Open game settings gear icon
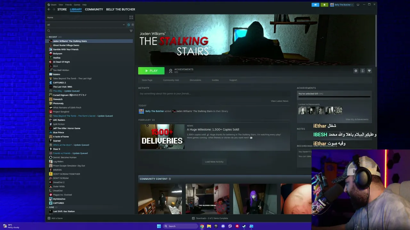Image resolution: width=410 pixels, height=230 pixels. pos(356,71)
